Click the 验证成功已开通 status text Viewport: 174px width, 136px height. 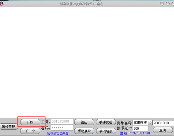(58, 133)
